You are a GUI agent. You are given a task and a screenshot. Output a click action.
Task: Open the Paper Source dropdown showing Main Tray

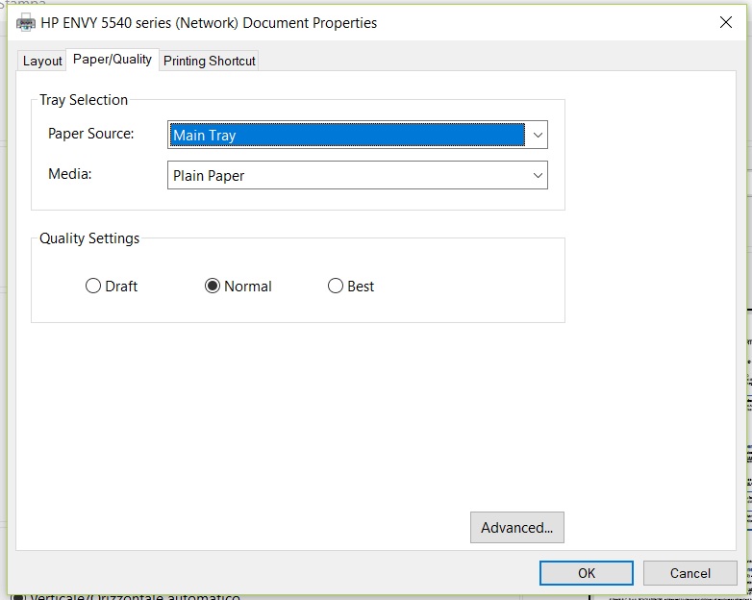(357, 136)
